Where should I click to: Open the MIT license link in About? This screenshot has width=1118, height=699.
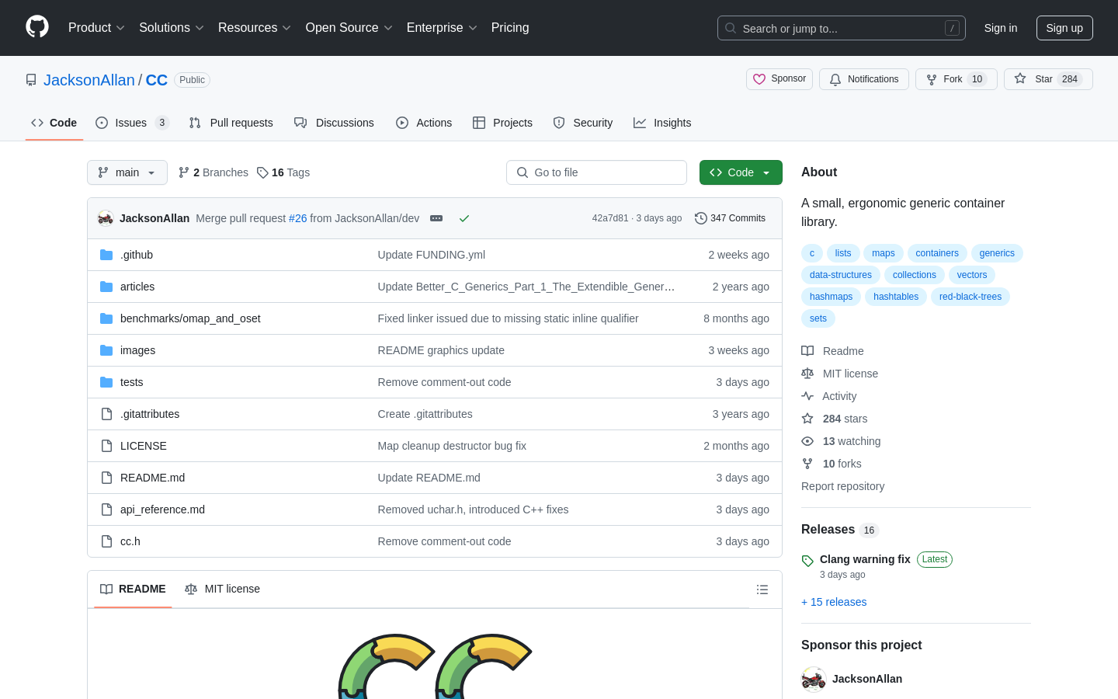(x=840, y=374)
